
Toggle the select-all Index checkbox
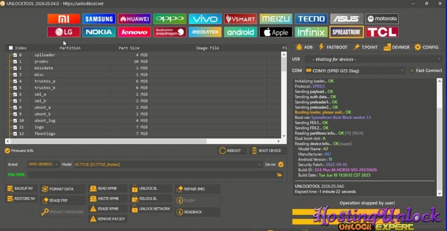click(x=11, y=48)
